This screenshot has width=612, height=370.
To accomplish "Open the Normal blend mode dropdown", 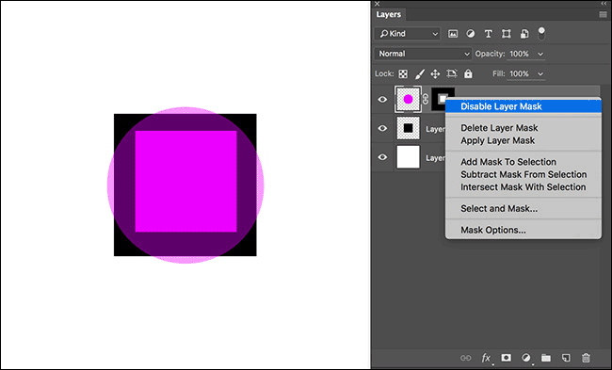I will coord(423,54).
